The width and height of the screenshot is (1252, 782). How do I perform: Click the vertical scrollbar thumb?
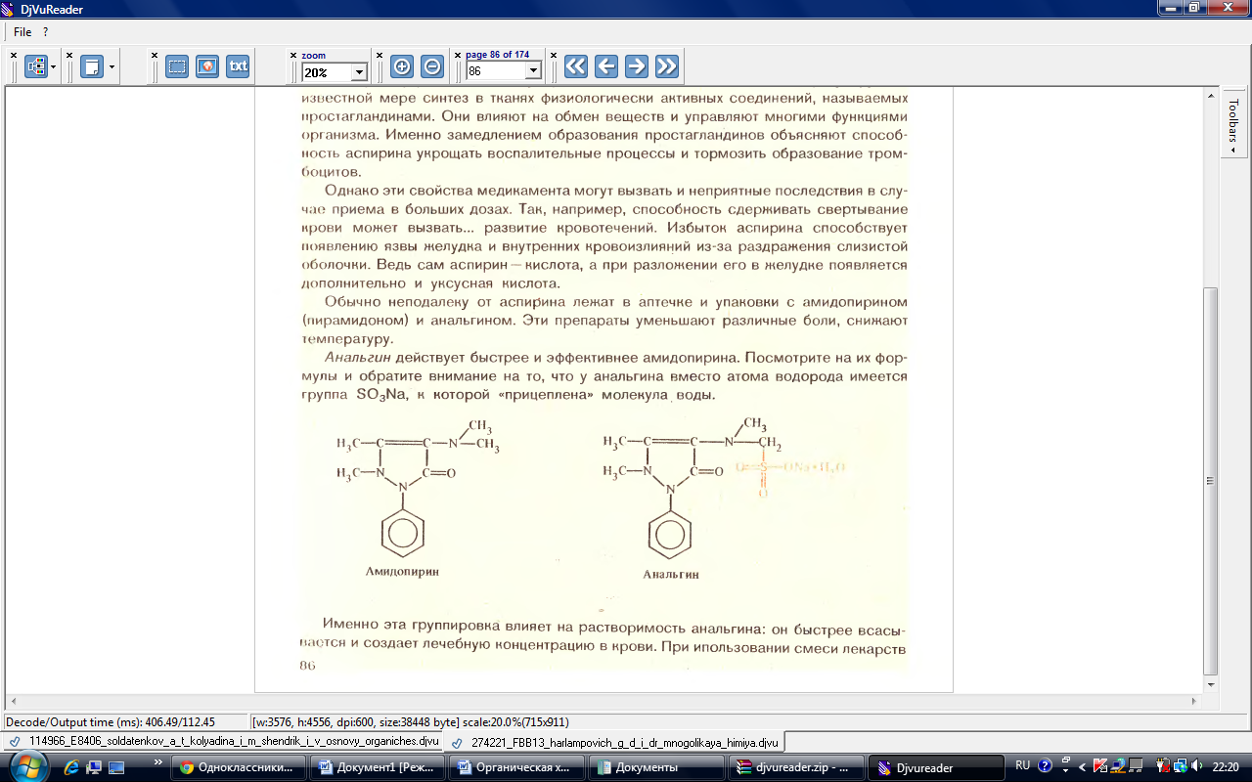[x=1211, y=480]
